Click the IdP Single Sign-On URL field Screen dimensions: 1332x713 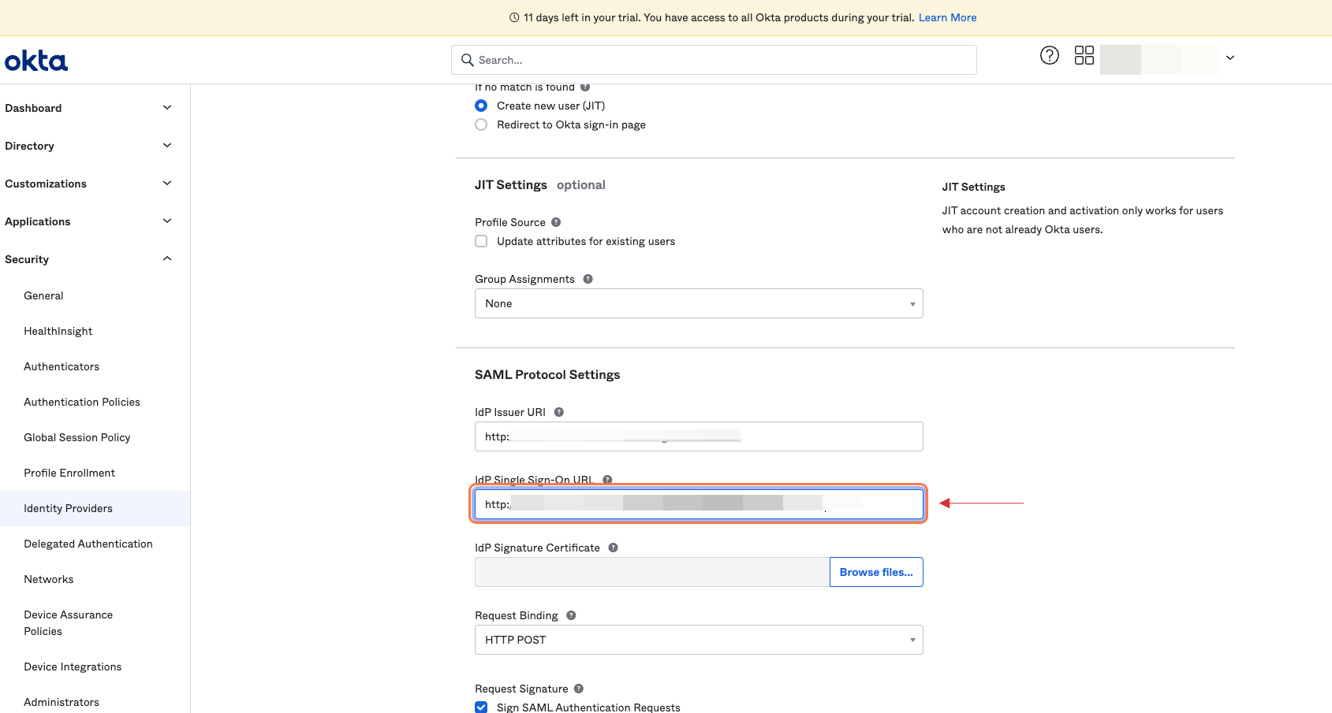[699, 504]
